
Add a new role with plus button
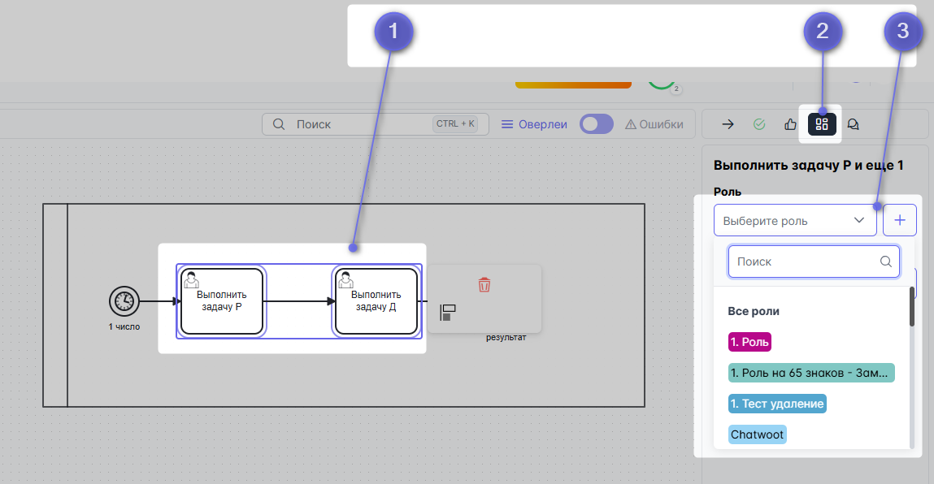point(900,220)
